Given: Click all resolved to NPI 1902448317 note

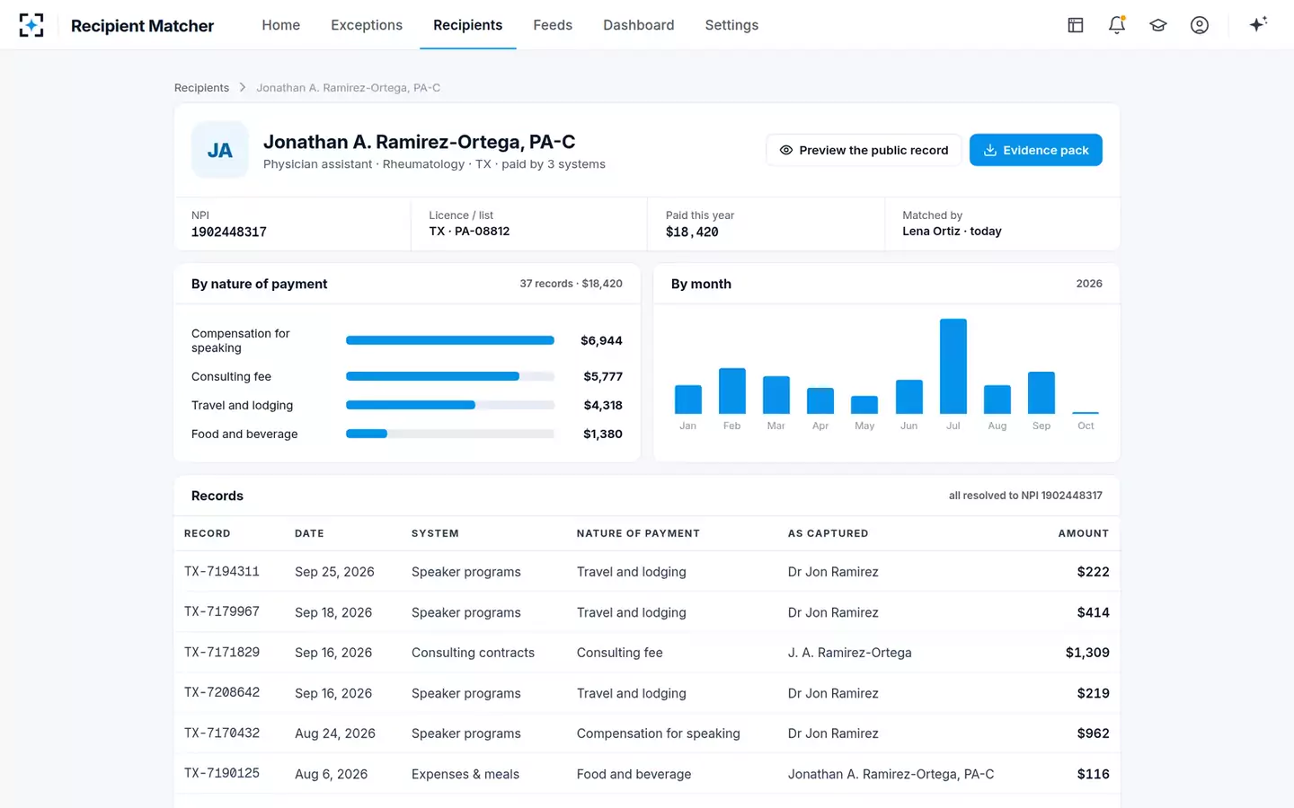Looking at the screenshot, I should [1025, 496].
